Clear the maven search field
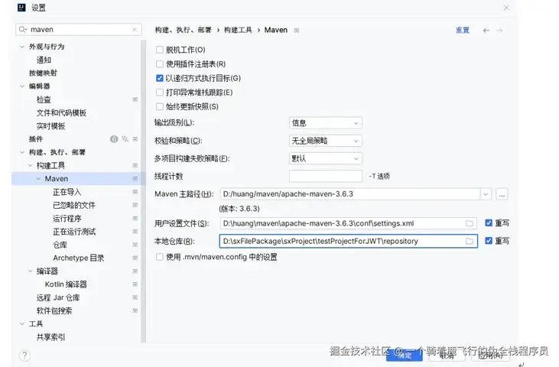Screen dimensions: 559x367 [135, 30]
